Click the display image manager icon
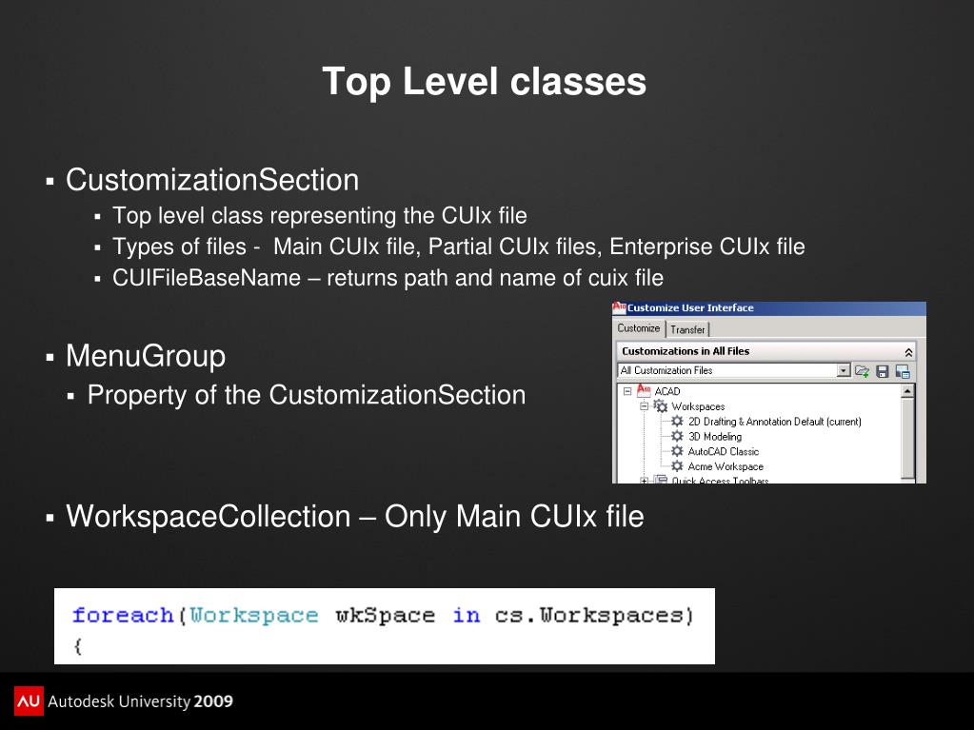 pyautogui.click(x=903, y=371)
